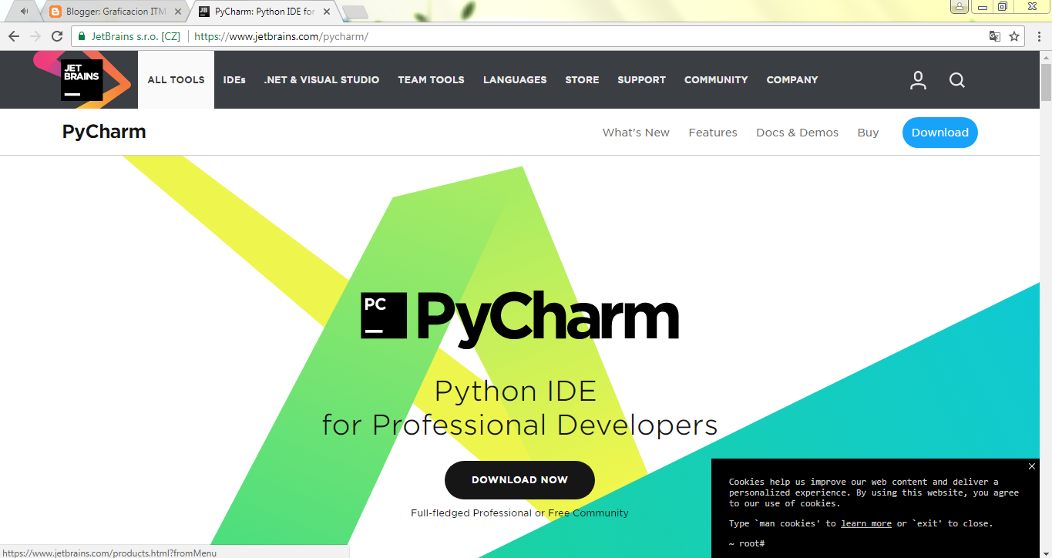Close the cookies notice
The height and width of the screenshot is (558, 1052).
[x=1032, y=466]
